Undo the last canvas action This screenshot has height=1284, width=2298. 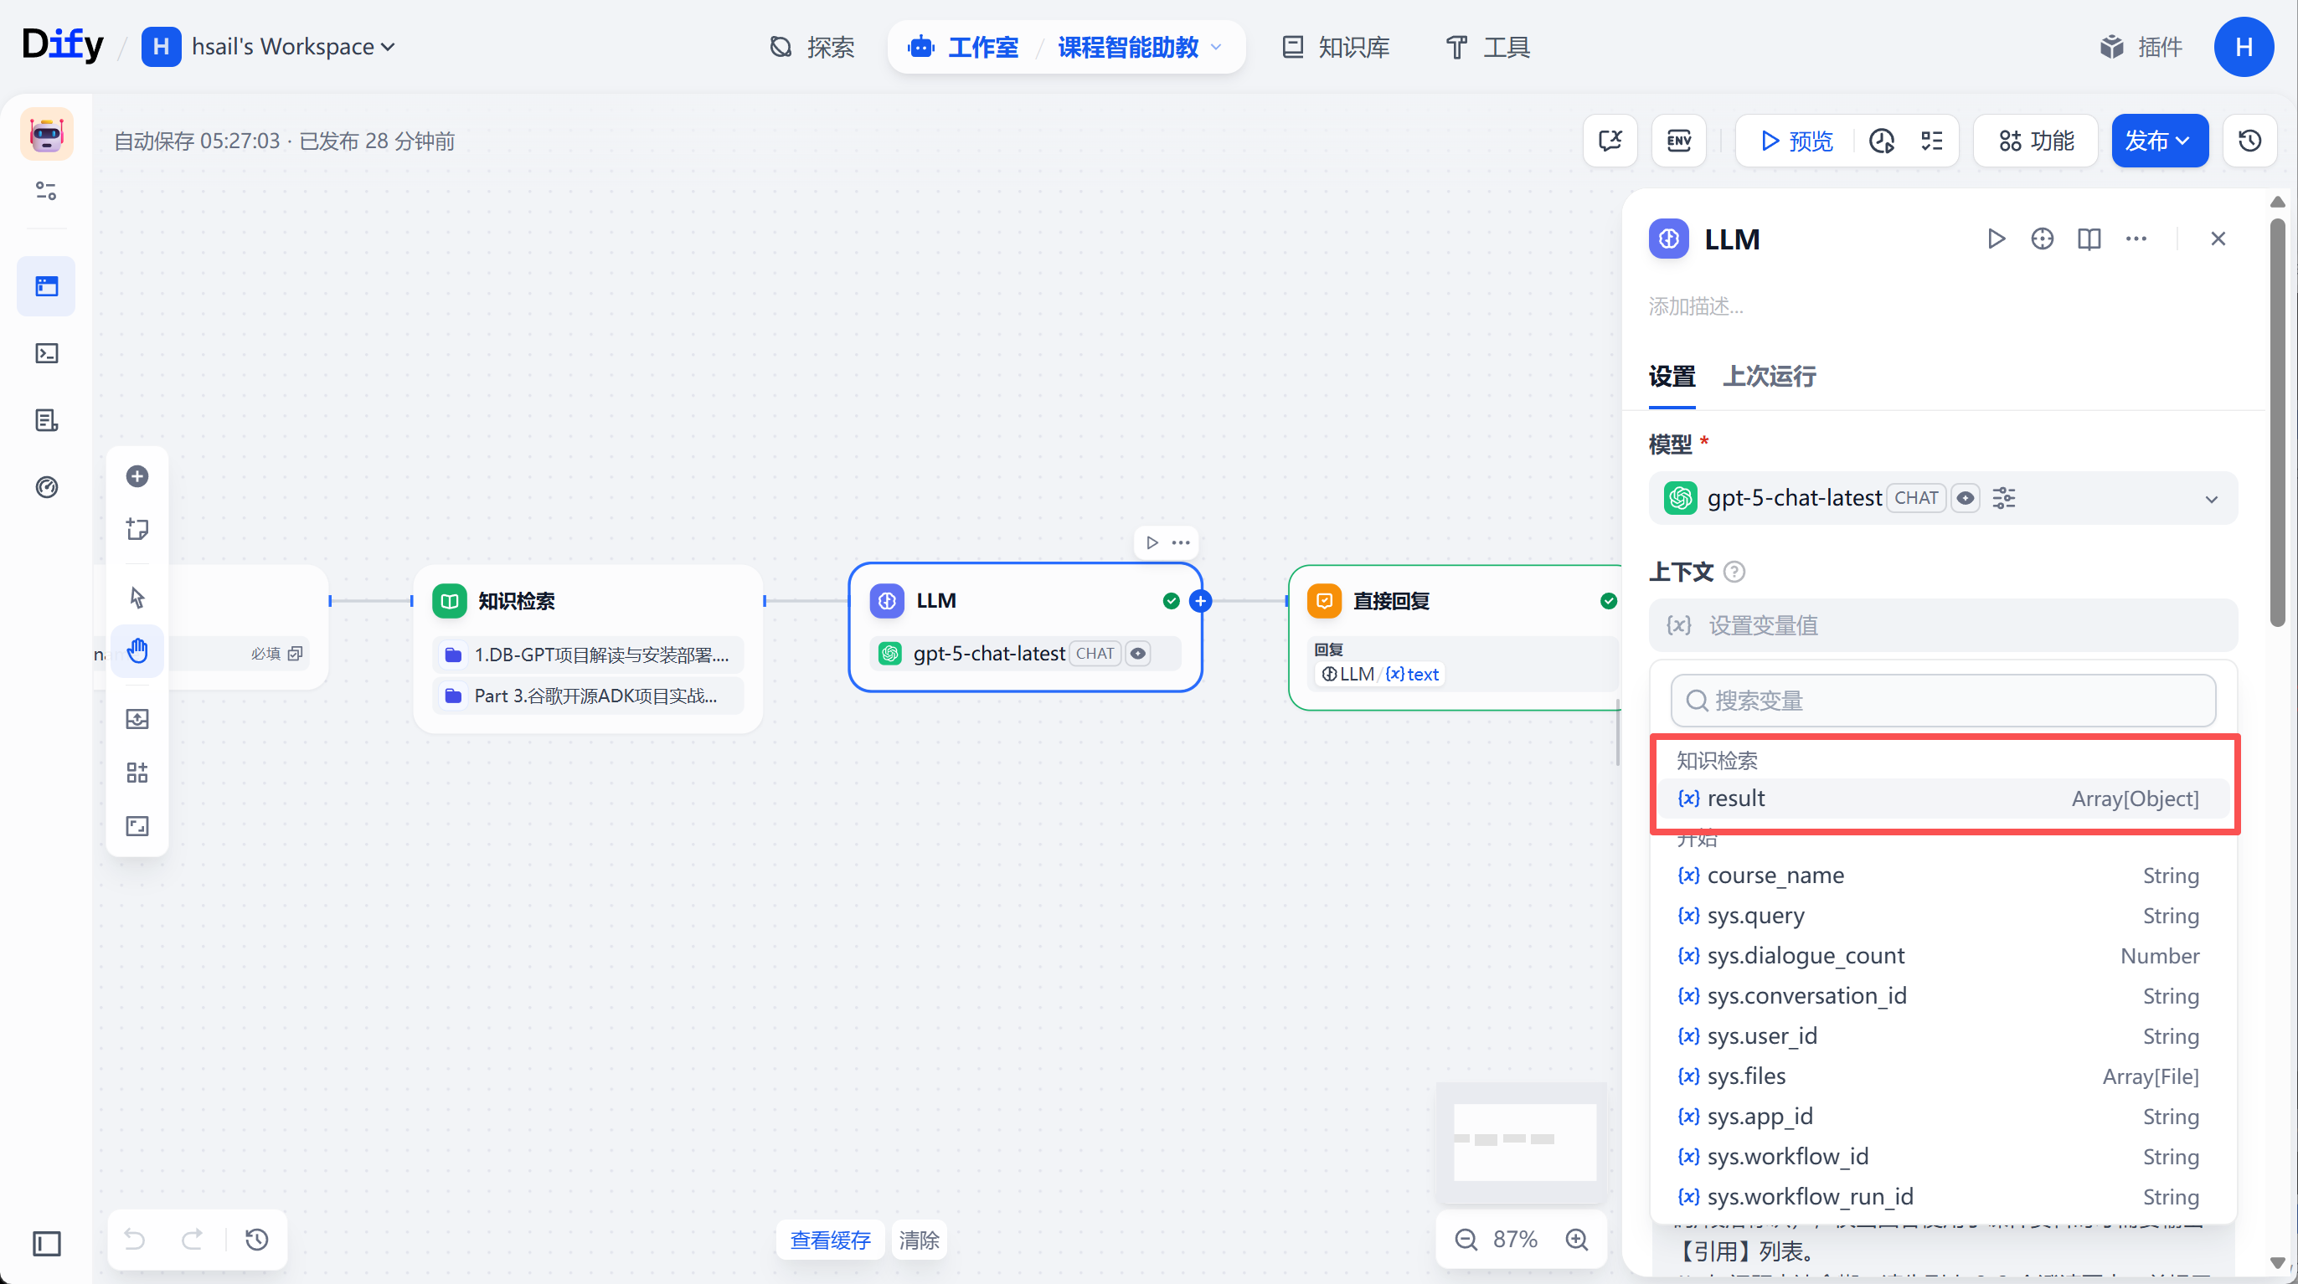135,1240
